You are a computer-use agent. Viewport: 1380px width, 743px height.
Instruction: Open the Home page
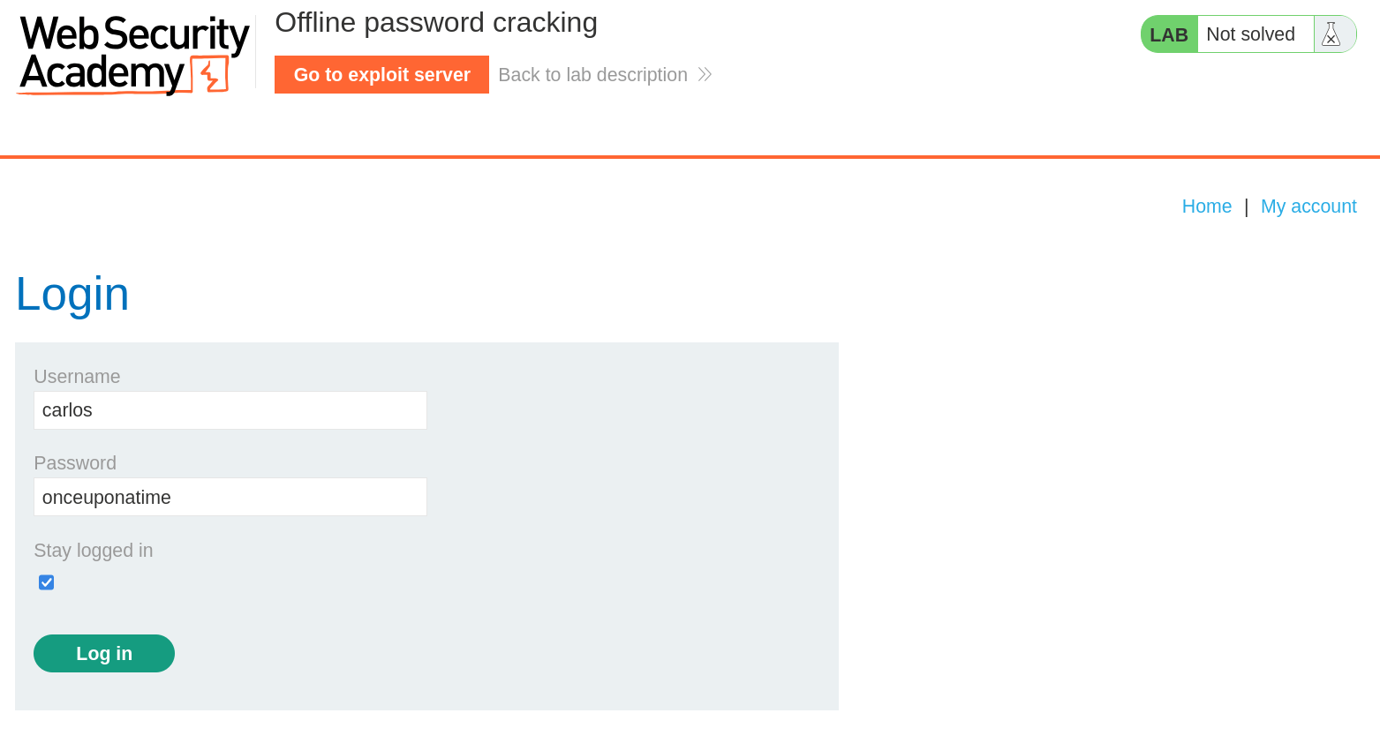(1206, 206)
